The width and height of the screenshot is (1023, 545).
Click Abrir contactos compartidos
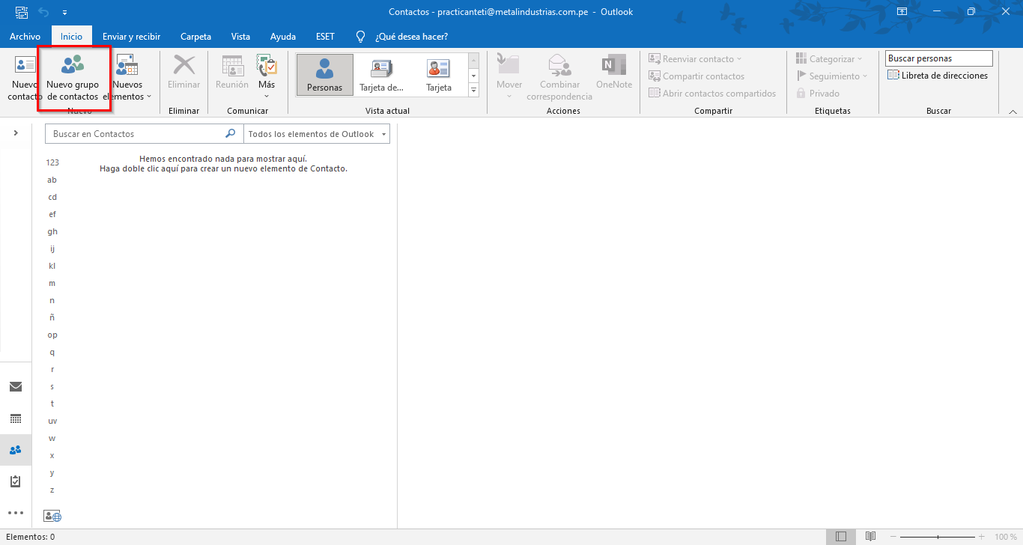click(x=712, y=93)
